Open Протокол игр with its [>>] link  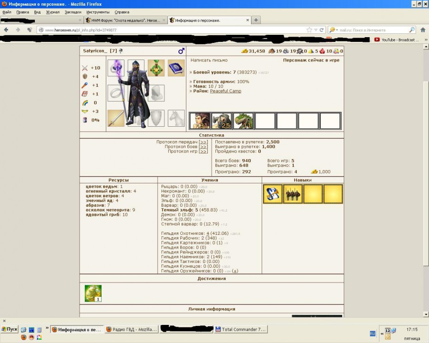[203, 151]
